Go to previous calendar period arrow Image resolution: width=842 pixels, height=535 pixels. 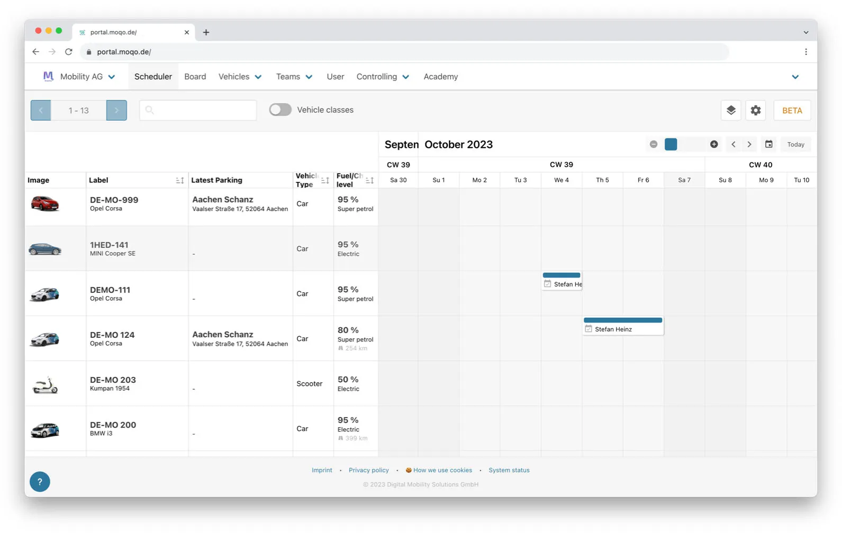[733, 144]
